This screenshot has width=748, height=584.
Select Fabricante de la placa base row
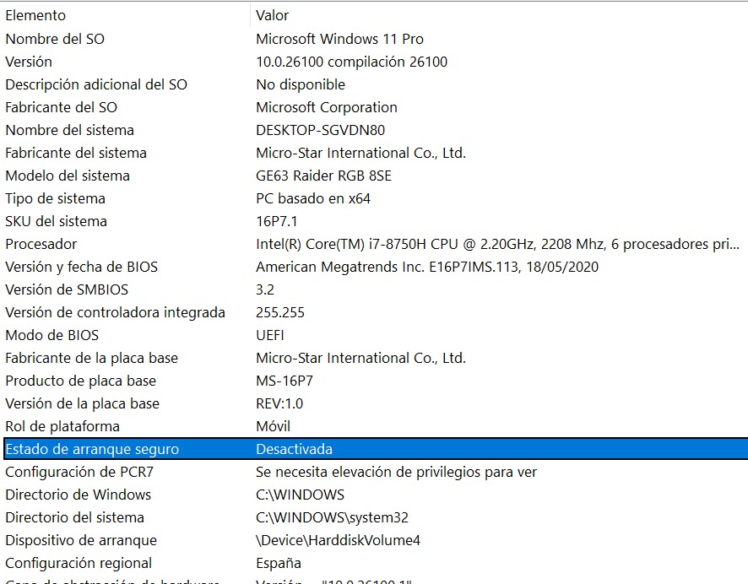click(x=91, y=359)
